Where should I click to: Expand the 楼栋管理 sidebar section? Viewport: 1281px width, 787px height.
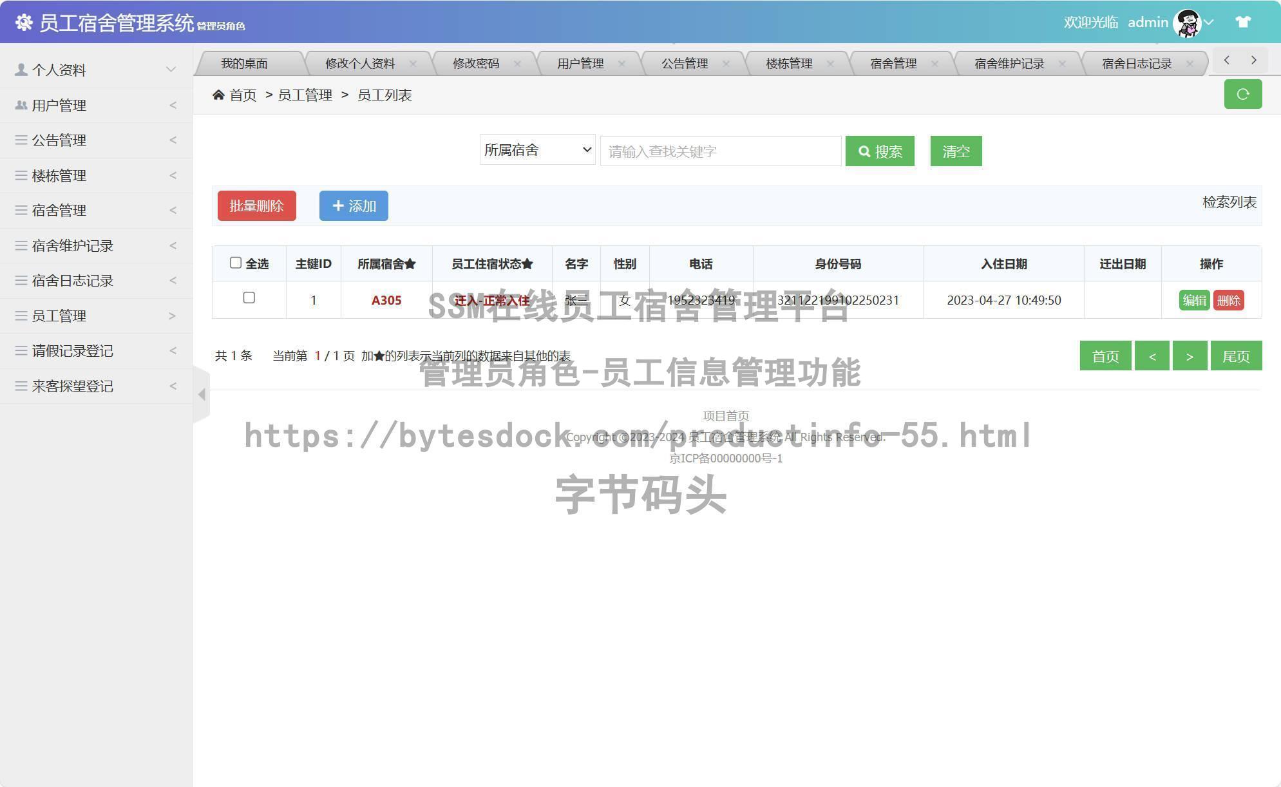coord(173,175)
